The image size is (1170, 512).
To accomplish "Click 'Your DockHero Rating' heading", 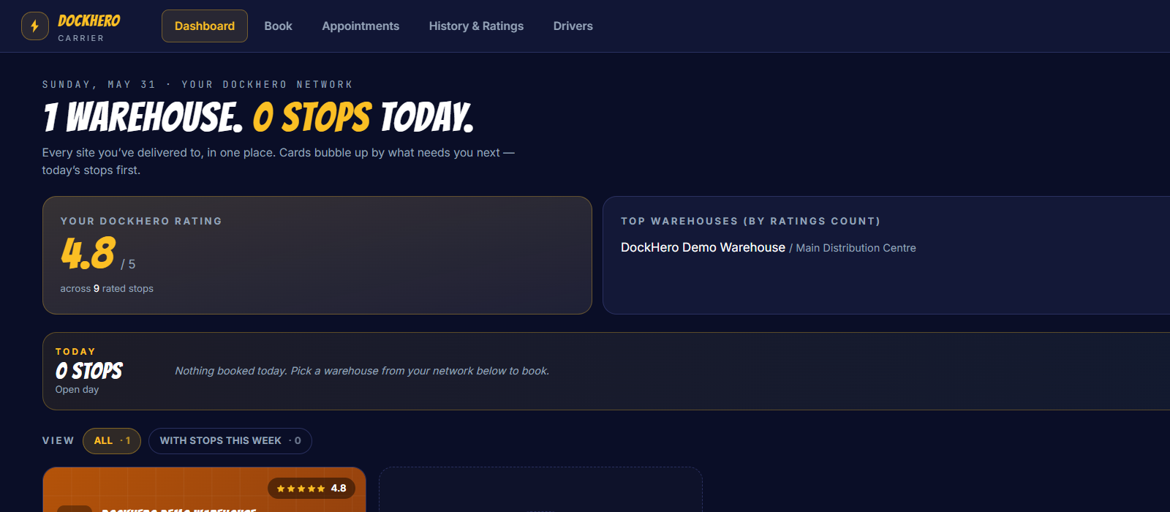I will pos(141,221).
